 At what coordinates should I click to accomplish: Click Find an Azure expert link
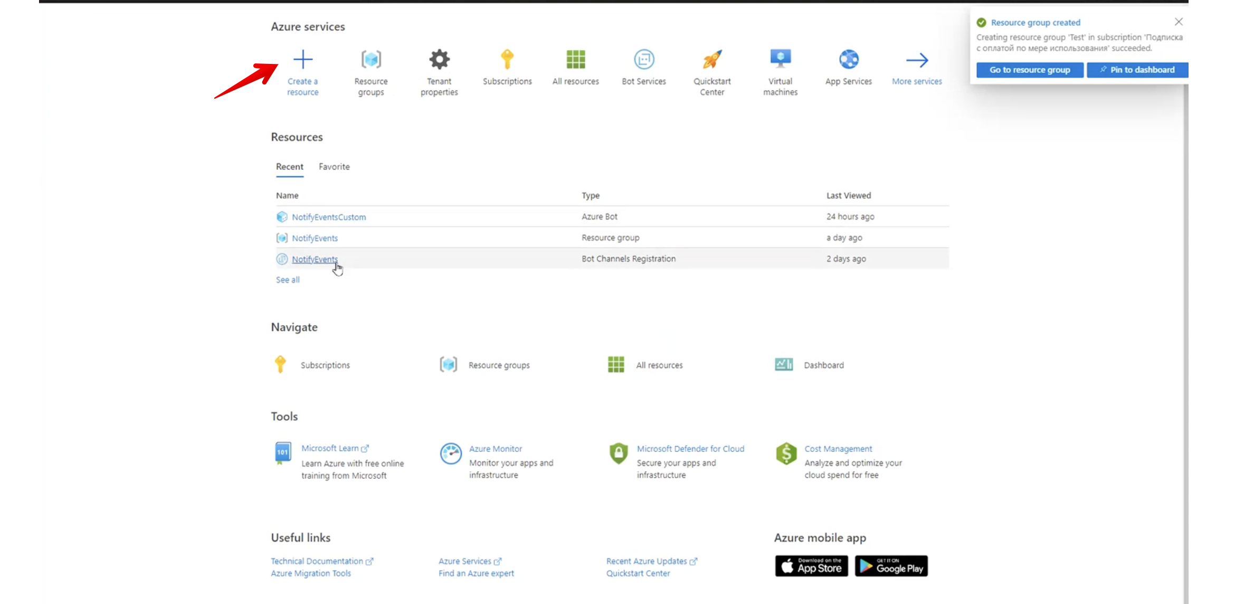tap(476, 573)
